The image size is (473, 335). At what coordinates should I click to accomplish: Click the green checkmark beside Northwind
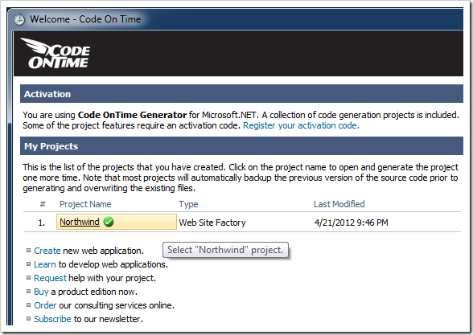point(109,222)
